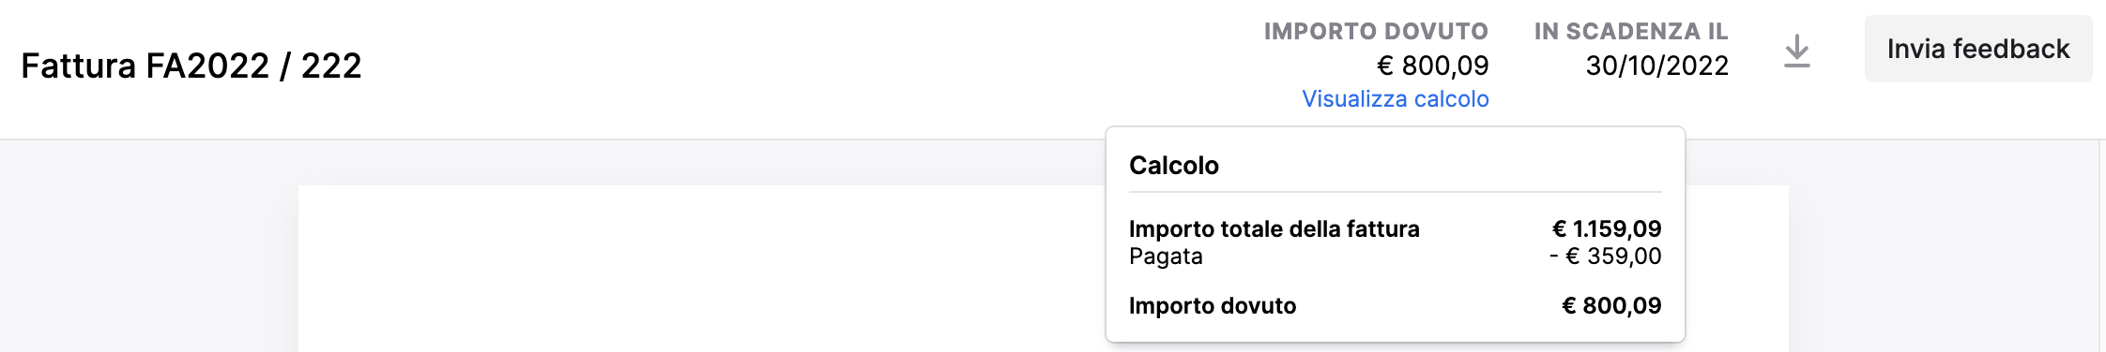Click the gray area left of document
The width and height of the screenshot is (2106, 352).
(x=149, y=246)
